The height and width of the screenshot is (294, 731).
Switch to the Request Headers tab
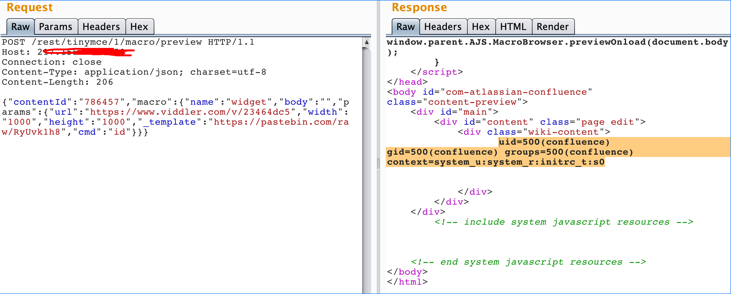101,27
